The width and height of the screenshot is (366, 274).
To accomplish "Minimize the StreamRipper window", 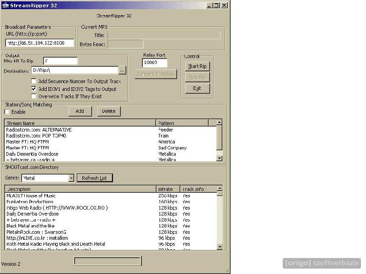I will pyautogui.click(x=210, y=5).
